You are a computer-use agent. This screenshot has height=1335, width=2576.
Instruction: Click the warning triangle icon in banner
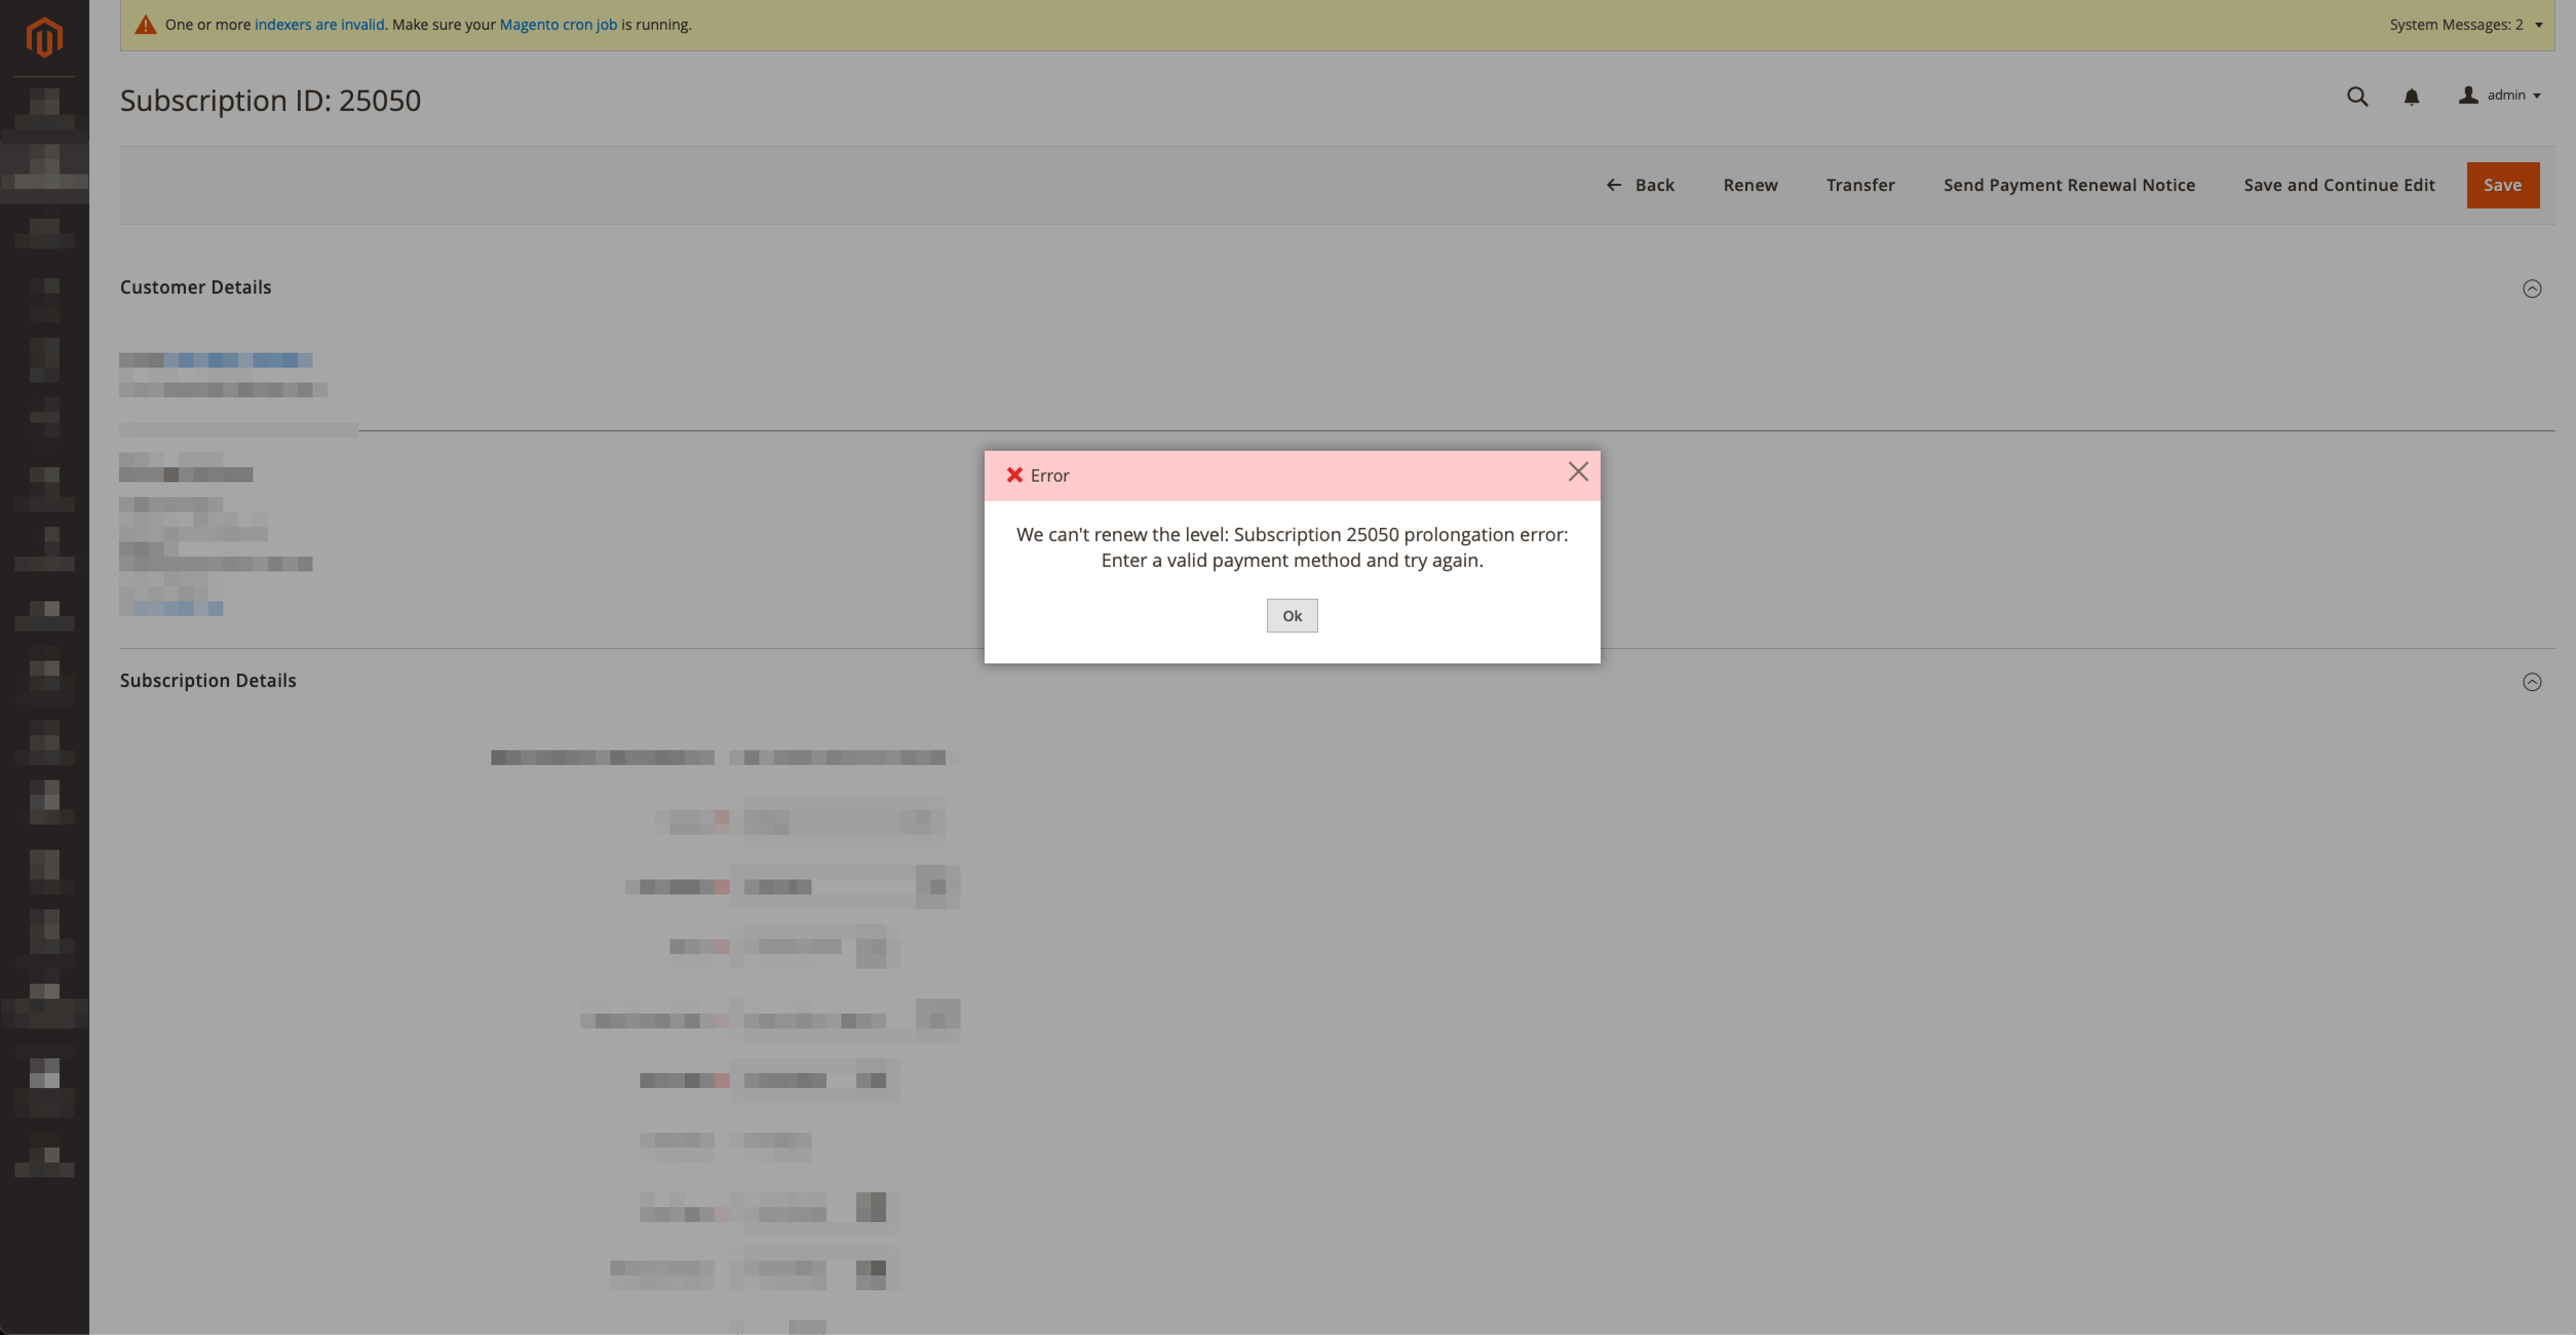[146, 25]
